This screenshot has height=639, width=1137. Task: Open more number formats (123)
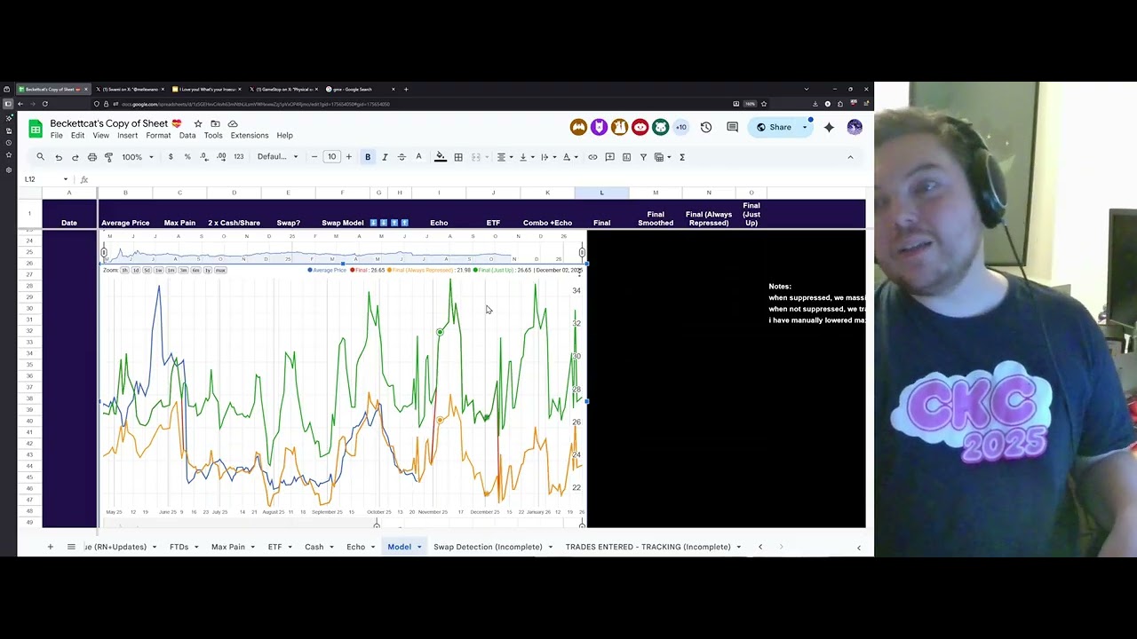239,157
